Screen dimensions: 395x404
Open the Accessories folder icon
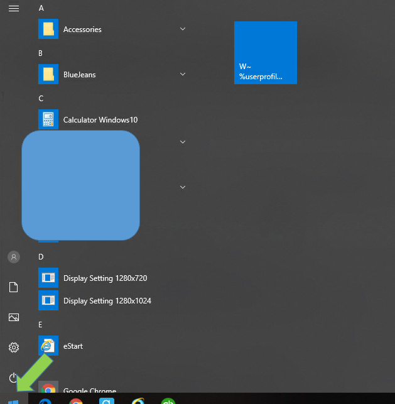48,29
